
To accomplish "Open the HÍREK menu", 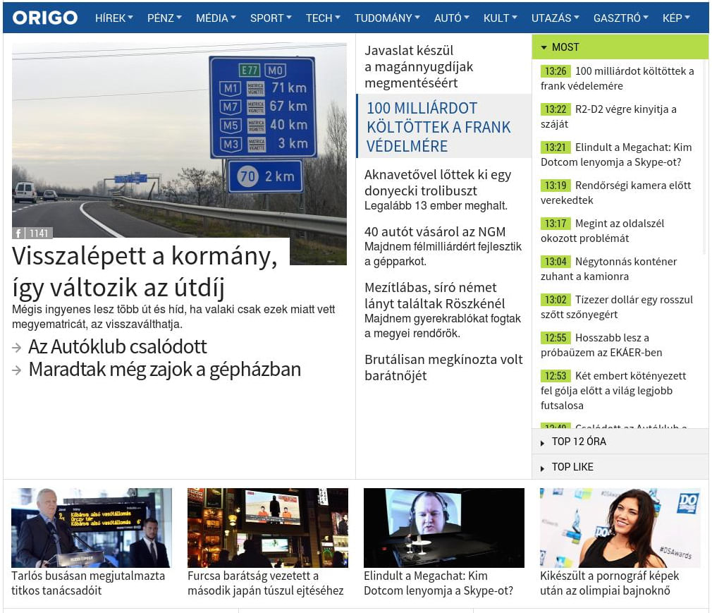I will [x=111, y=18].
